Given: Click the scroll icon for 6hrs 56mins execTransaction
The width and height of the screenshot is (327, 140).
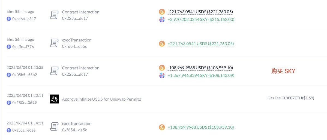Looking at the screenshot, I should point(54,43).
